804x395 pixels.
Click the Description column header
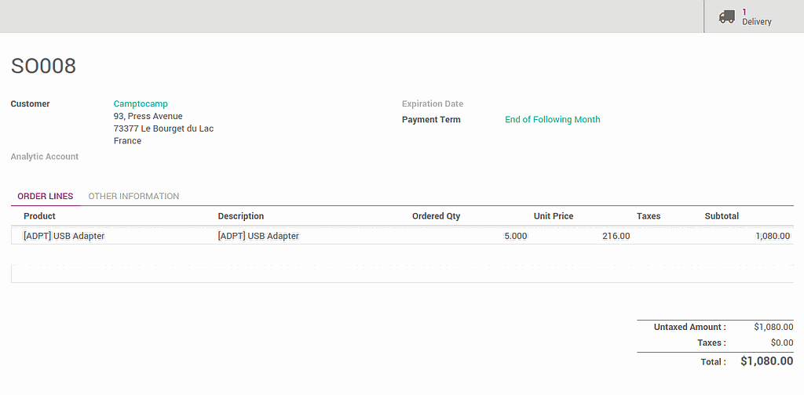pos(241,216)
